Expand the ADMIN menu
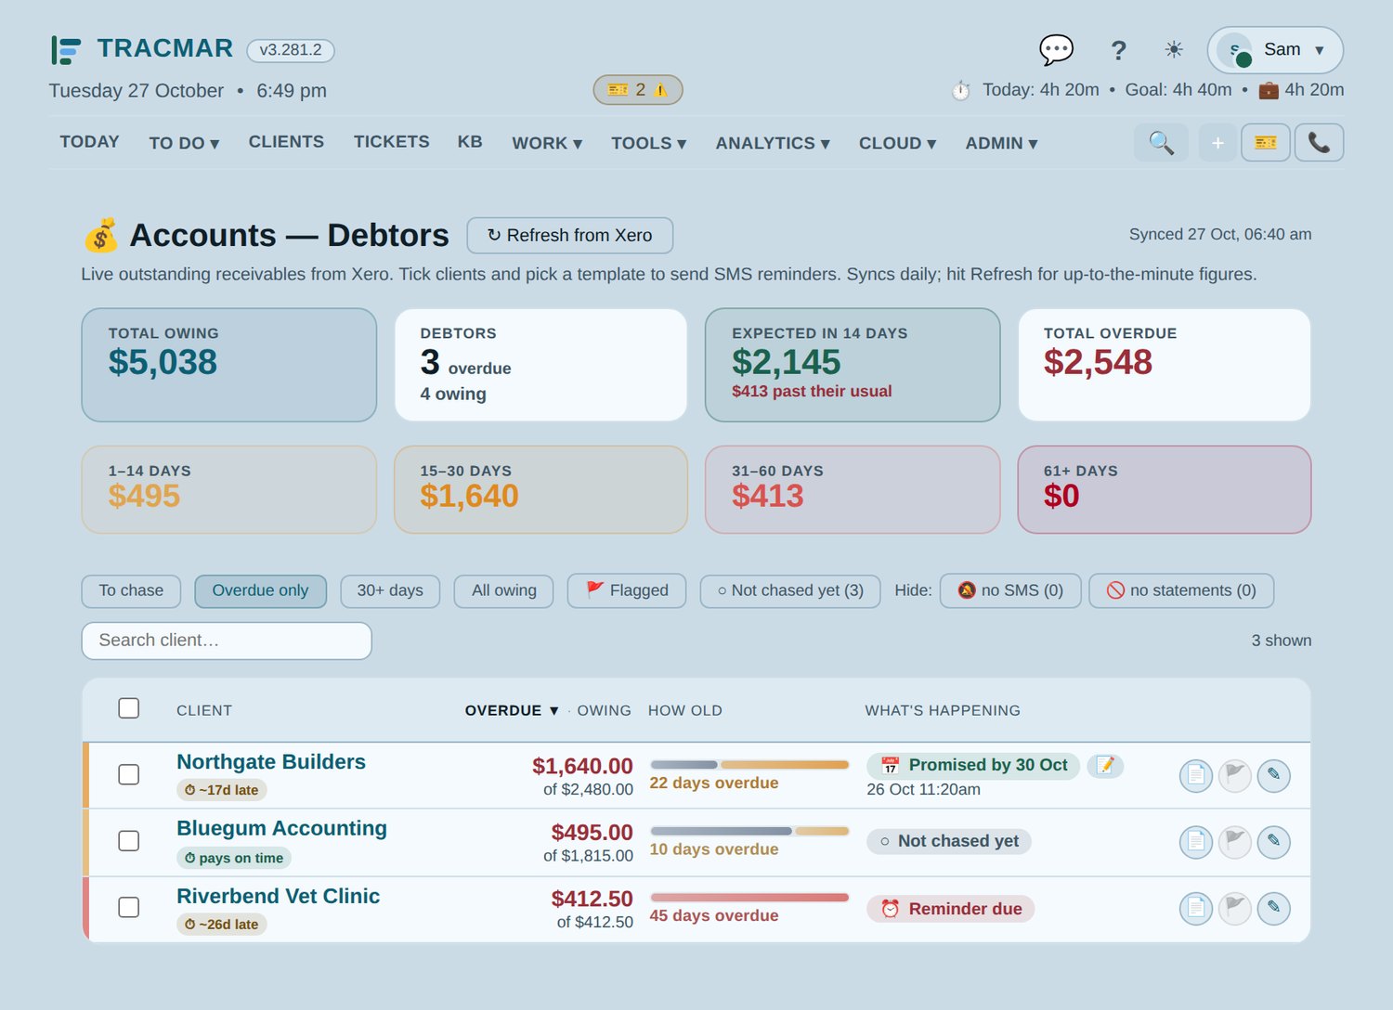This screenshot has height=1010, width=1393. (x=1001, y=143)
